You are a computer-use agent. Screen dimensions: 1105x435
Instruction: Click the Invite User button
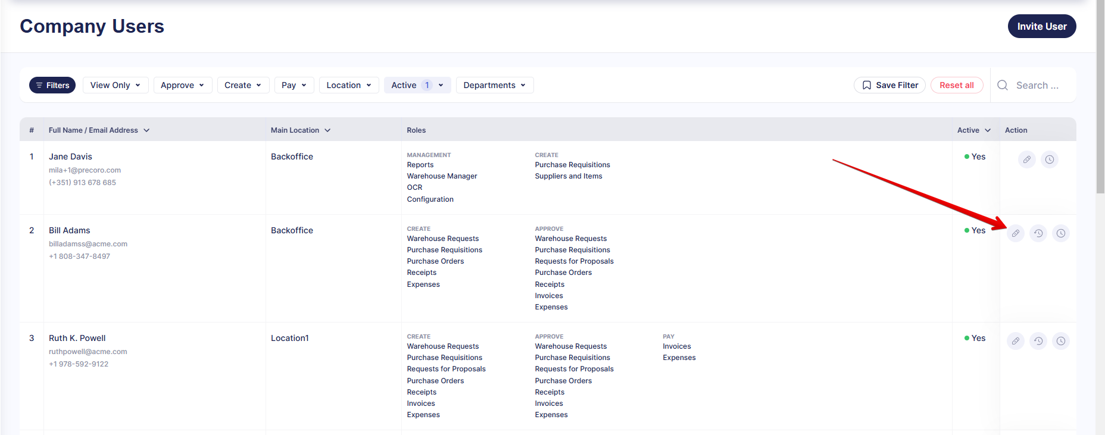click(x=1041, y=26)
